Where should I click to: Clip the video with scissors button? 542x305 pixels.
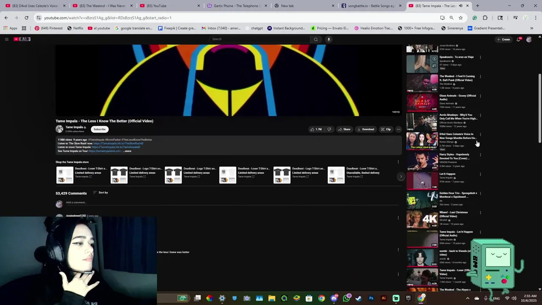386,129
